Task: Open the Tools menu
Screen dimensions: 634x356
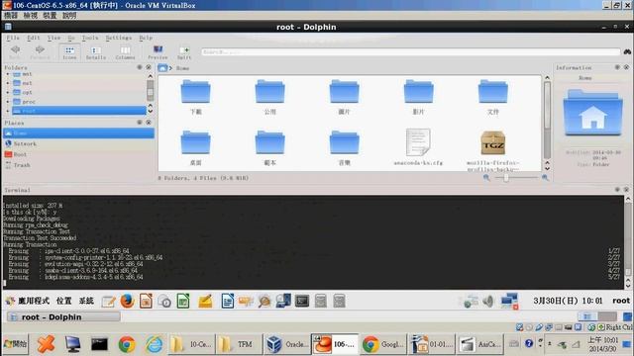Action: (90, 38)
